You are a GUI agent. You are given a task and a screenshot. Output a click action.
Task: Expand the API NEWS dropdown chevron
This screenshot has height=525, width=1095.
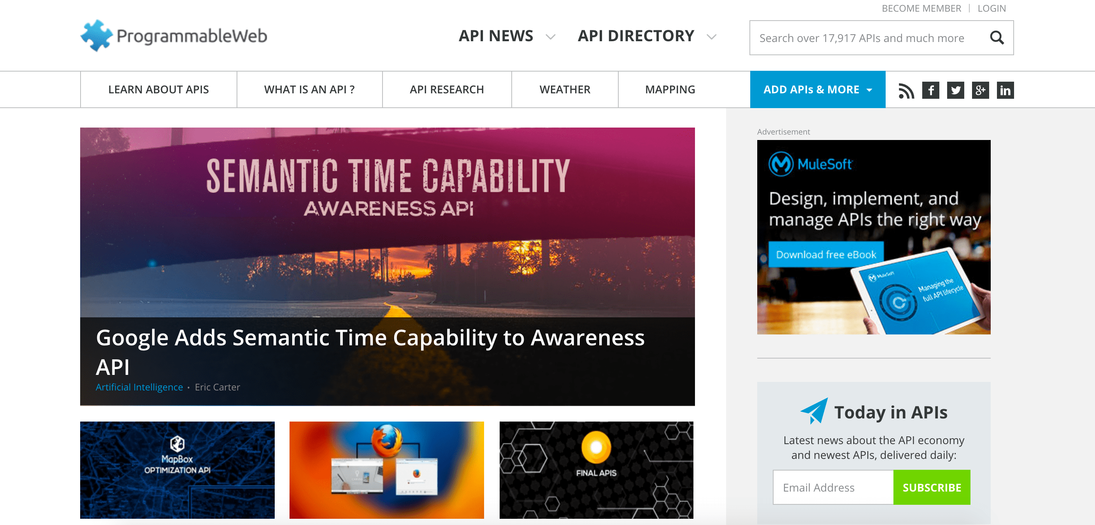tap(551, 37)
